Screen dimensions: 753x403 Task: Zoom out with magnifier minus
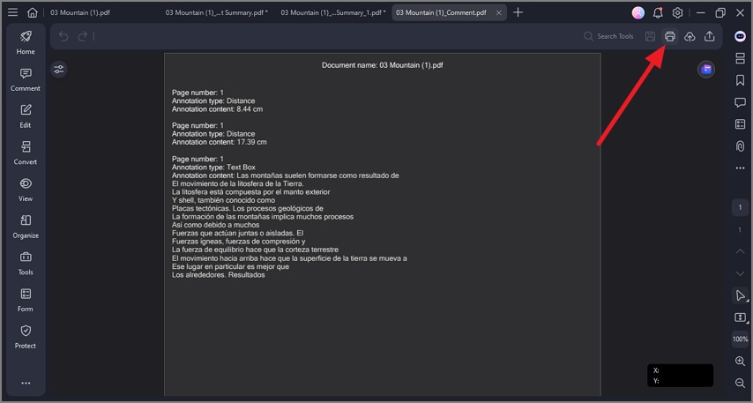740,383
